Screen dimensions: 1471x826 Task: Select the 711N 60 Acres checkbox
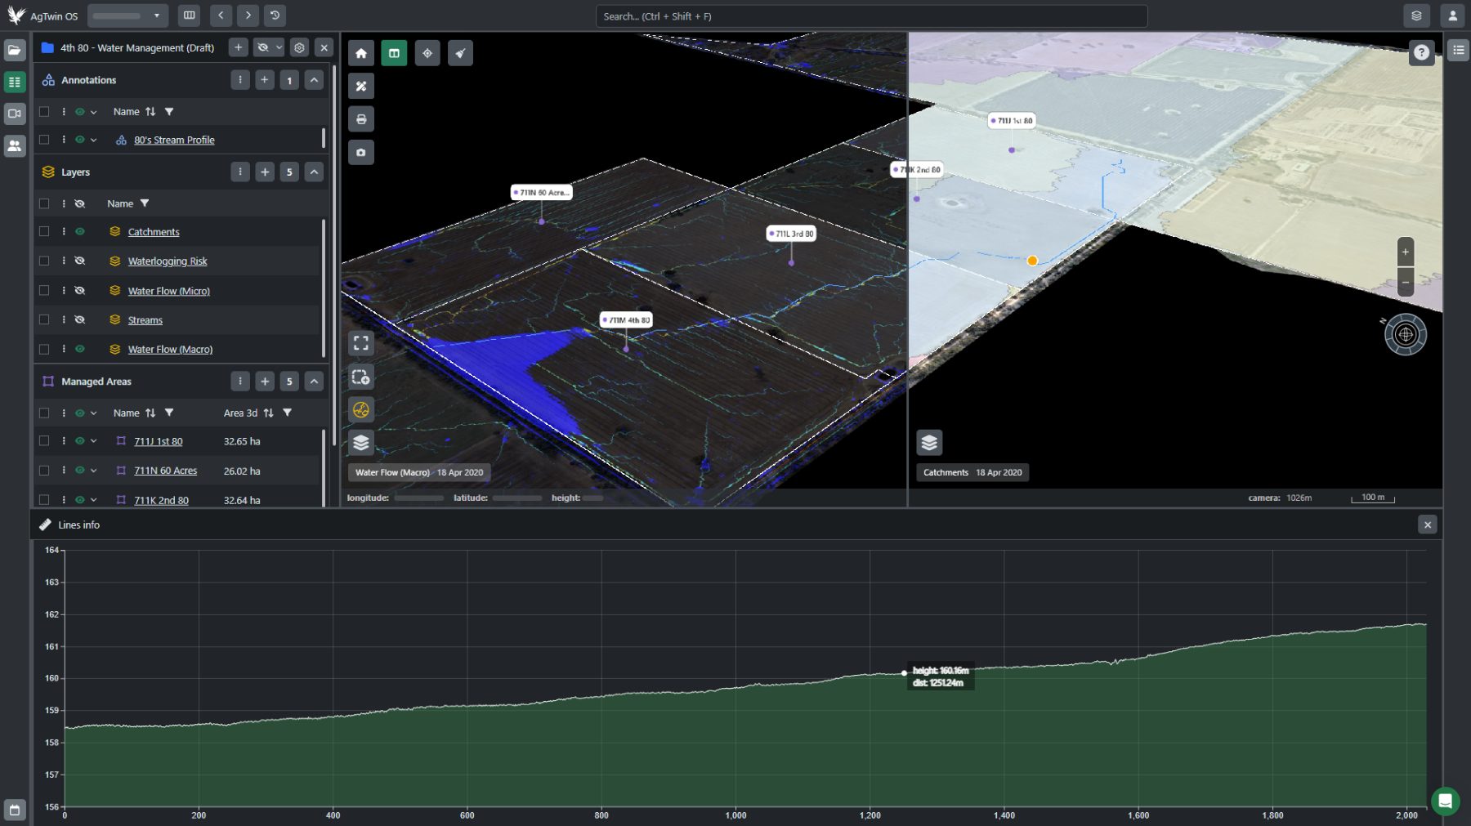44,471
